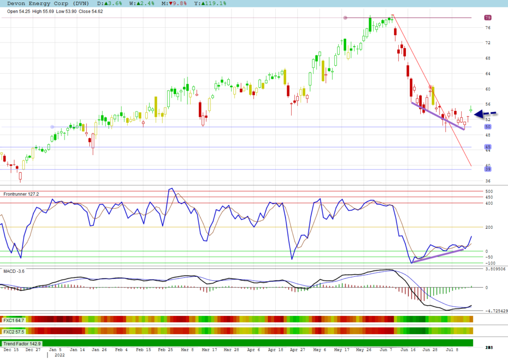Image resolution: width=508 pixels, height=364 pixels.
Task: Click the Jul 8 date label
Action: point(452,350)
